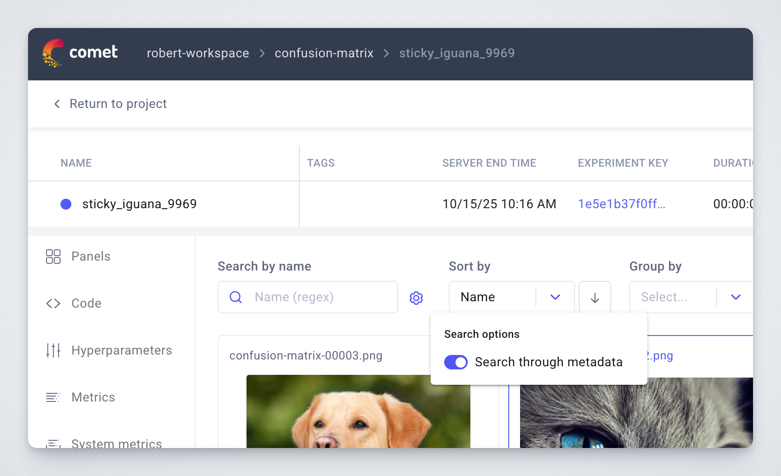Open the Panels section in the sidebar
Viewport: 781px width, 476px height.
coord(90,256)
